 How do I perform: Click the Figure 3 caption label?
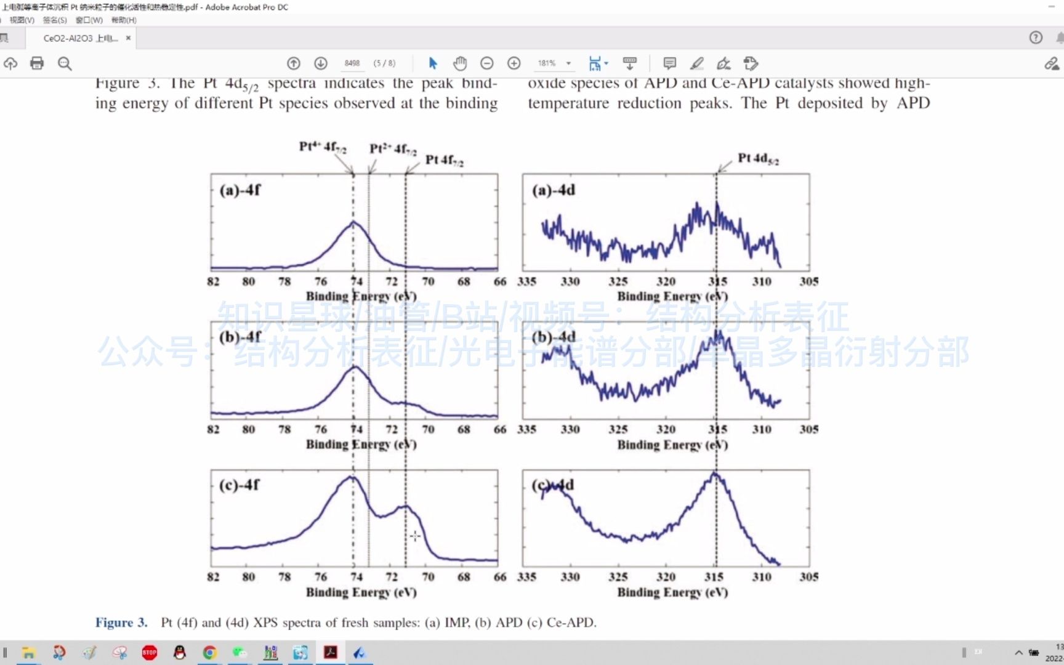point(121,623)
